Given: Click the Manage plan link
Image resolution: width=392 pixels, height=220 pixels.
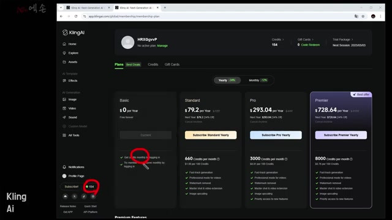Looking at the screenshot, I should pyautogui.click(x=162, y=46).
